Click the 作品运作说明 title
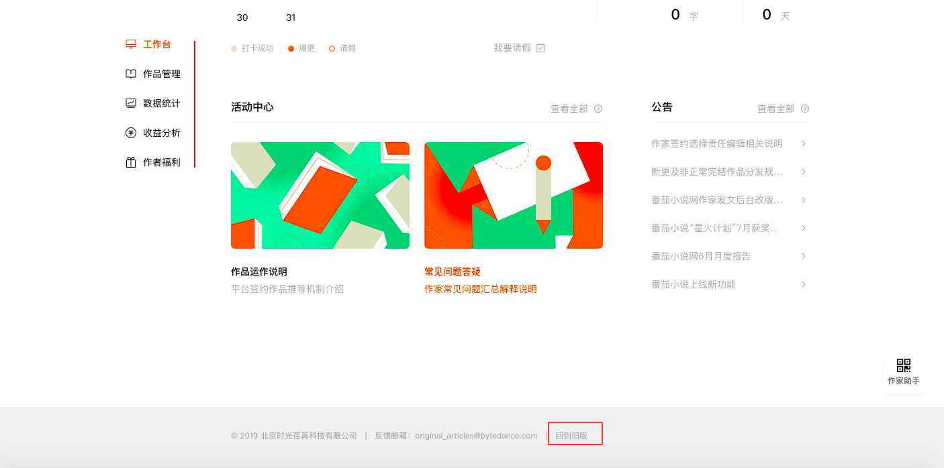This screenshot has width=944, height=468. 259,272
